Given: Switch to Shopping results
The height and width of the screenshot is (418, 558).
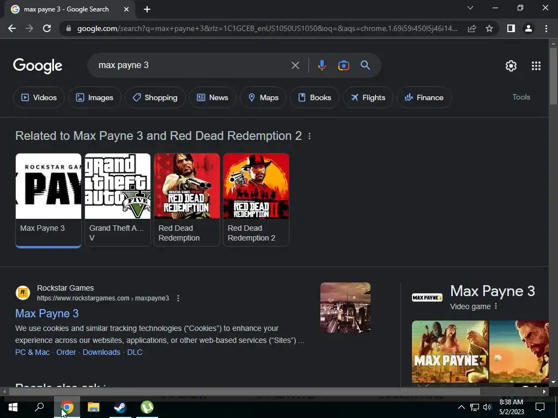Looking at the screenshot, I should coord(155,97).
